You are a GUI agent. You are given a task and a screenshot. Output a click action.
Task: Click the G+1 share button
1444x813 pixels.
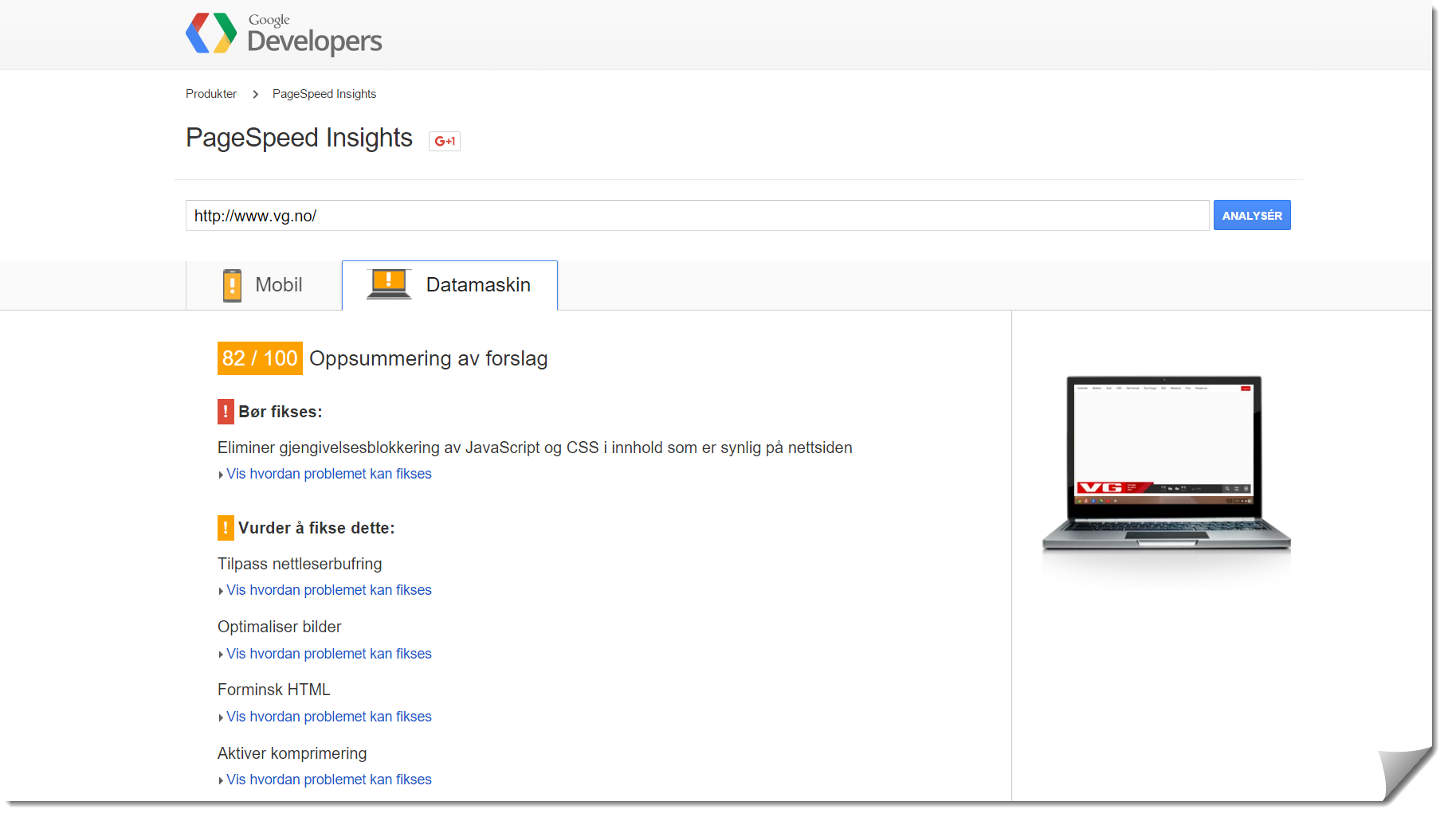click(445, 141)
